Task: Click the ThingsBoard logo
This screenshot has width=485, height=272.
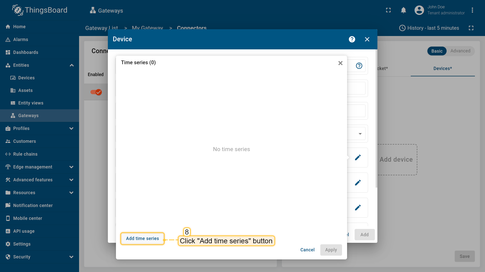Action: (40, 10)
